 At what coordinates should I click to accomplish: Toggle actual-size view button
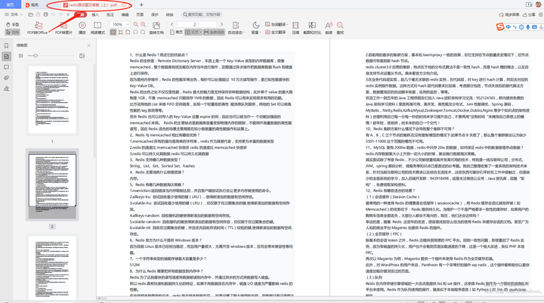click(x=113, y=32)
